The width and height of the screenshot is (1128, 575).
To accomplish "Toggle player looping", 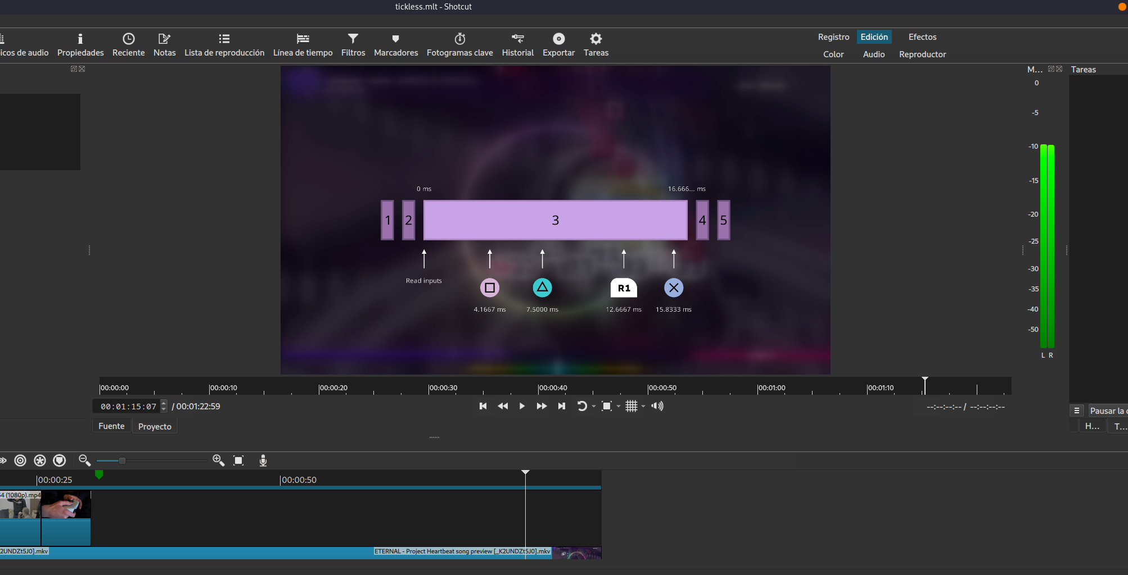I will (x=582, y=406).
